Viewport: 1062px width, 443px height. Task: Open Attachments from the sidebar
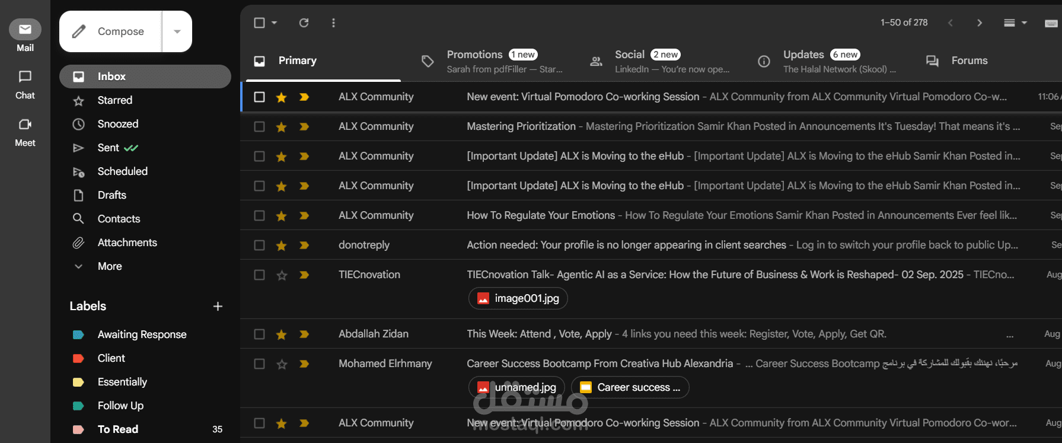pyautogui.click(x=145, y=243)
